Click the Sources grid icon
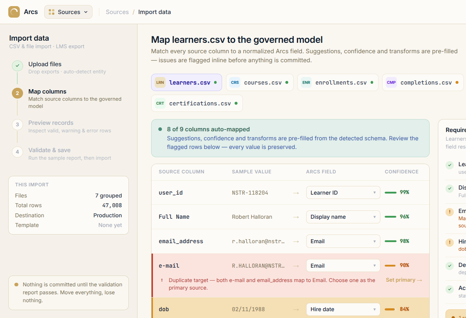 [51, 12]
